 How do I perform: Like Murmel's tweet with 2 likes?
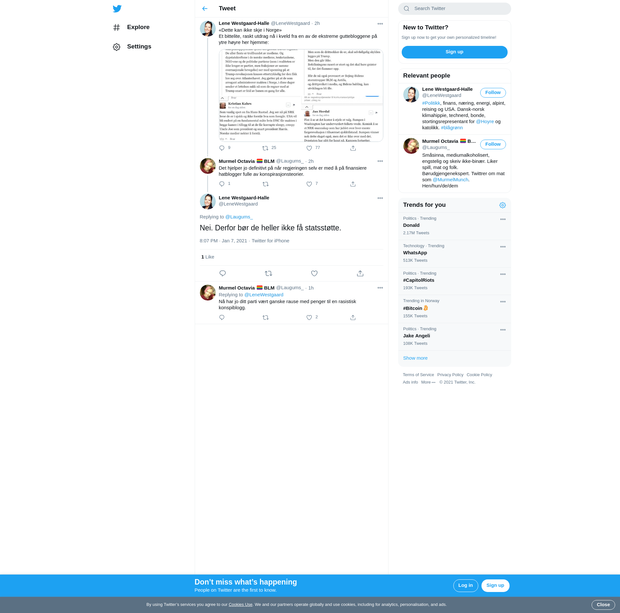(309, 317)
